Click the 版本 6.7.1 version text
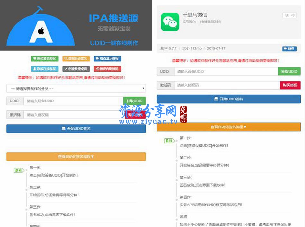The height and width of the screenshot is (227, 305). tap(169, 48)
